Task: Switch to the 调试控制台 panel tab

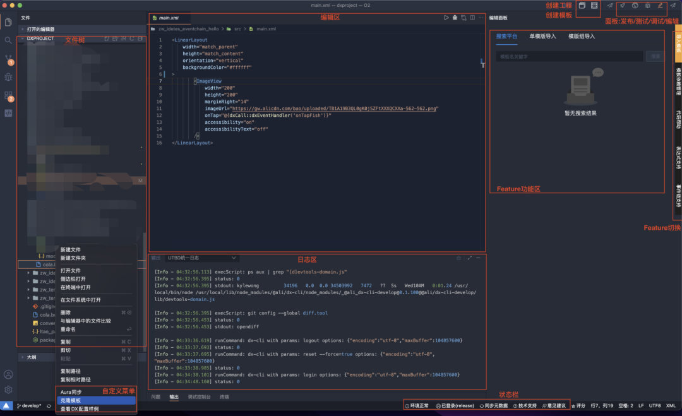Action: [x=199, y=397]
